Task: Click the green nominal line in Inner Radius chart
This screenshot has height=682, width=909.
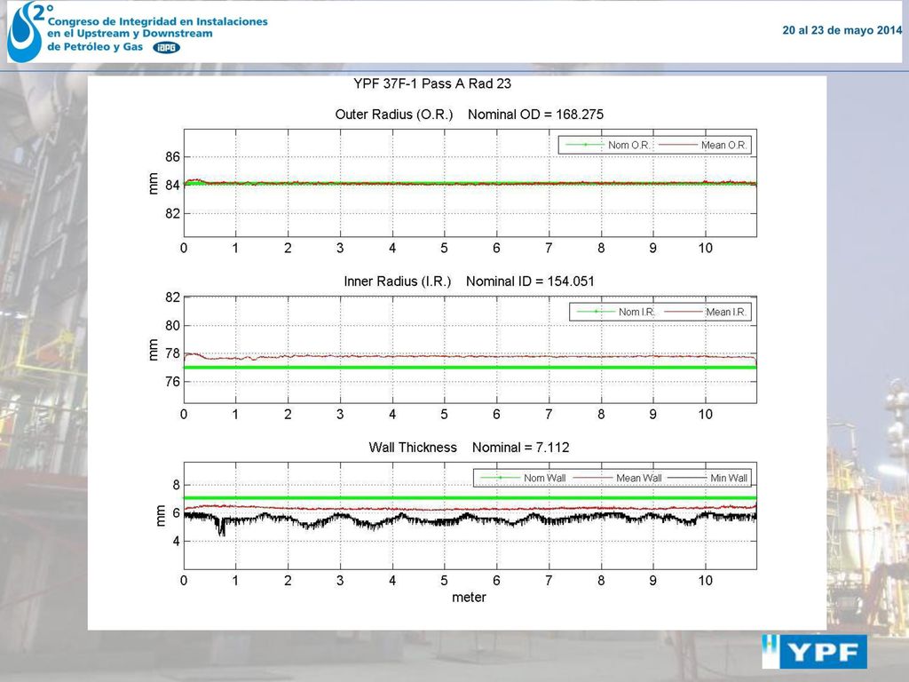Action: tap(470, 367)
